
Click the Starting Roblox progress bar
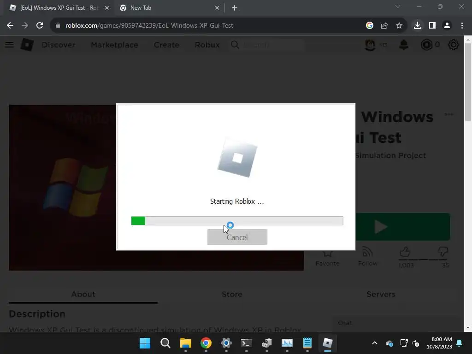(237, 221)
